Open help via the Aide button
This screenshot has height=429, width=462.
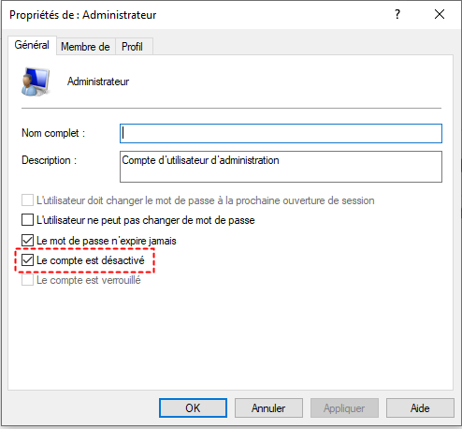point(420,407)
